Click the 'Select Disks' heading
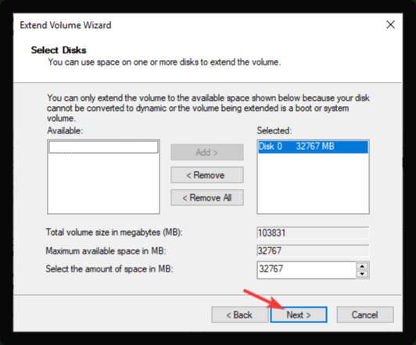The width and height of the screenshot is (416, 345). coord(59,50)
